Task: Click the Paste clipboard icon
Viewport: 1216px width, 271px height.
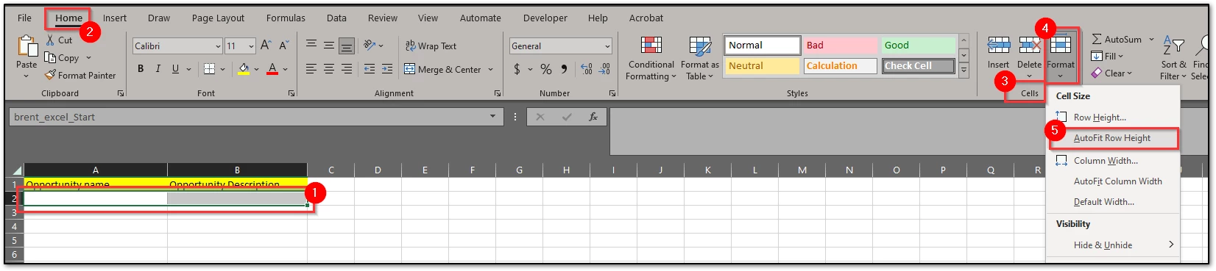Action: (x=27, y=46)
